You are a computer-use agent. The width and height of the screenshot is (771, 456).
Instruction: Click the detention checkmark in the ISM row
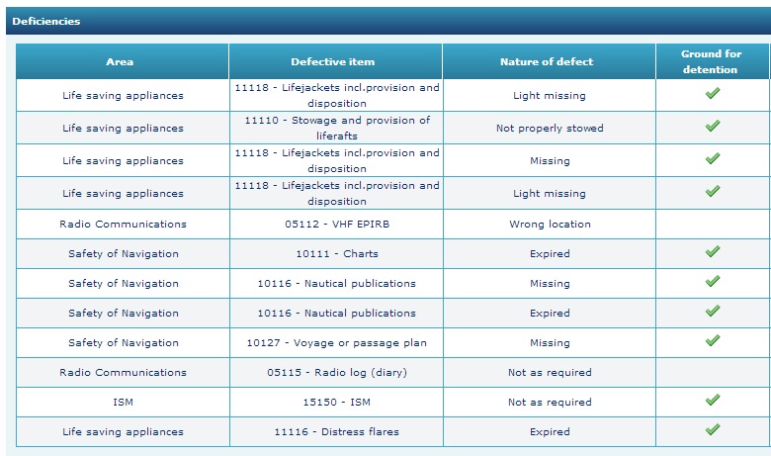point(712,401)
